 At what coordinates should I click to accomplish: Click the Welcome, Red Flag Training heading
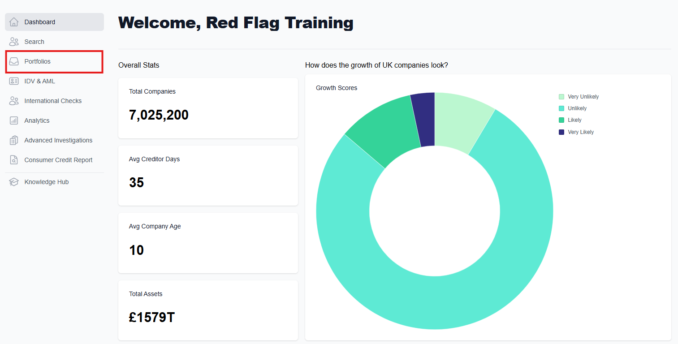[236, 22]
